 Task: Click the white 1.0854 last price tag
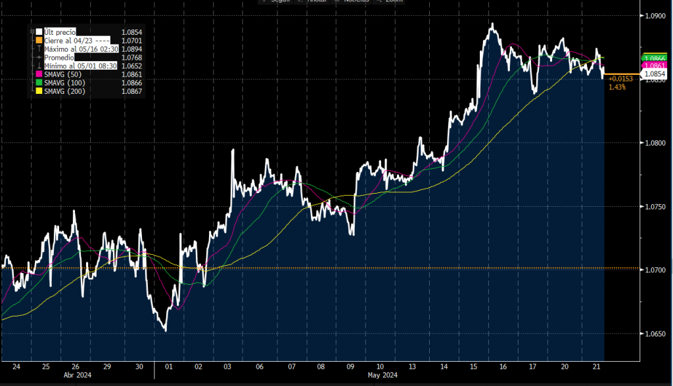click(654, 74)
